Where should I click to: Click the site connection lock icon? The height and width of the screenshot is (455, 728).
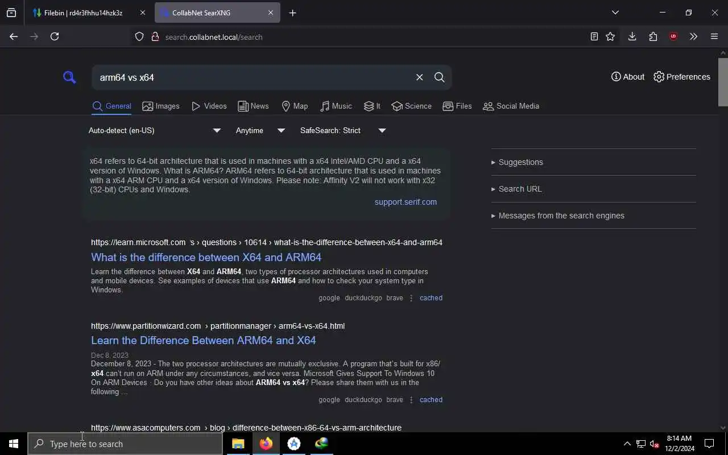pos(155,36)
